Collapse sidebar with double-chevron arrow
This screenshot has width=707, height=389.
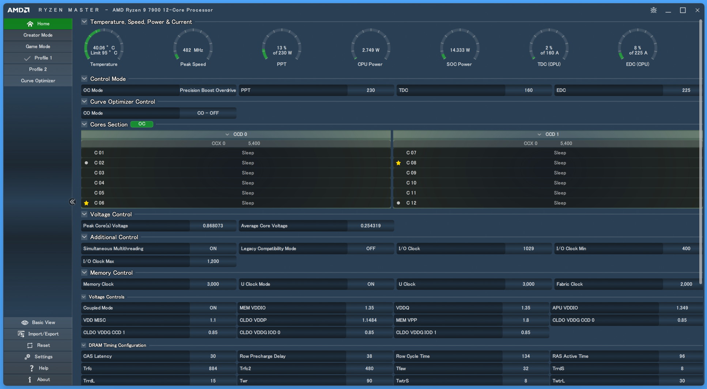tap(72, 202)
